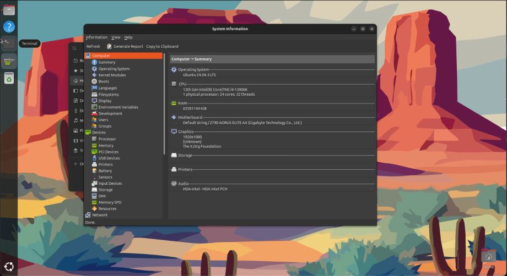Image resolution: width=507 pixels, height=276 pixels.
Task: Select the Development icon entry
Action: pyautogui.click(x=94, y=113)
